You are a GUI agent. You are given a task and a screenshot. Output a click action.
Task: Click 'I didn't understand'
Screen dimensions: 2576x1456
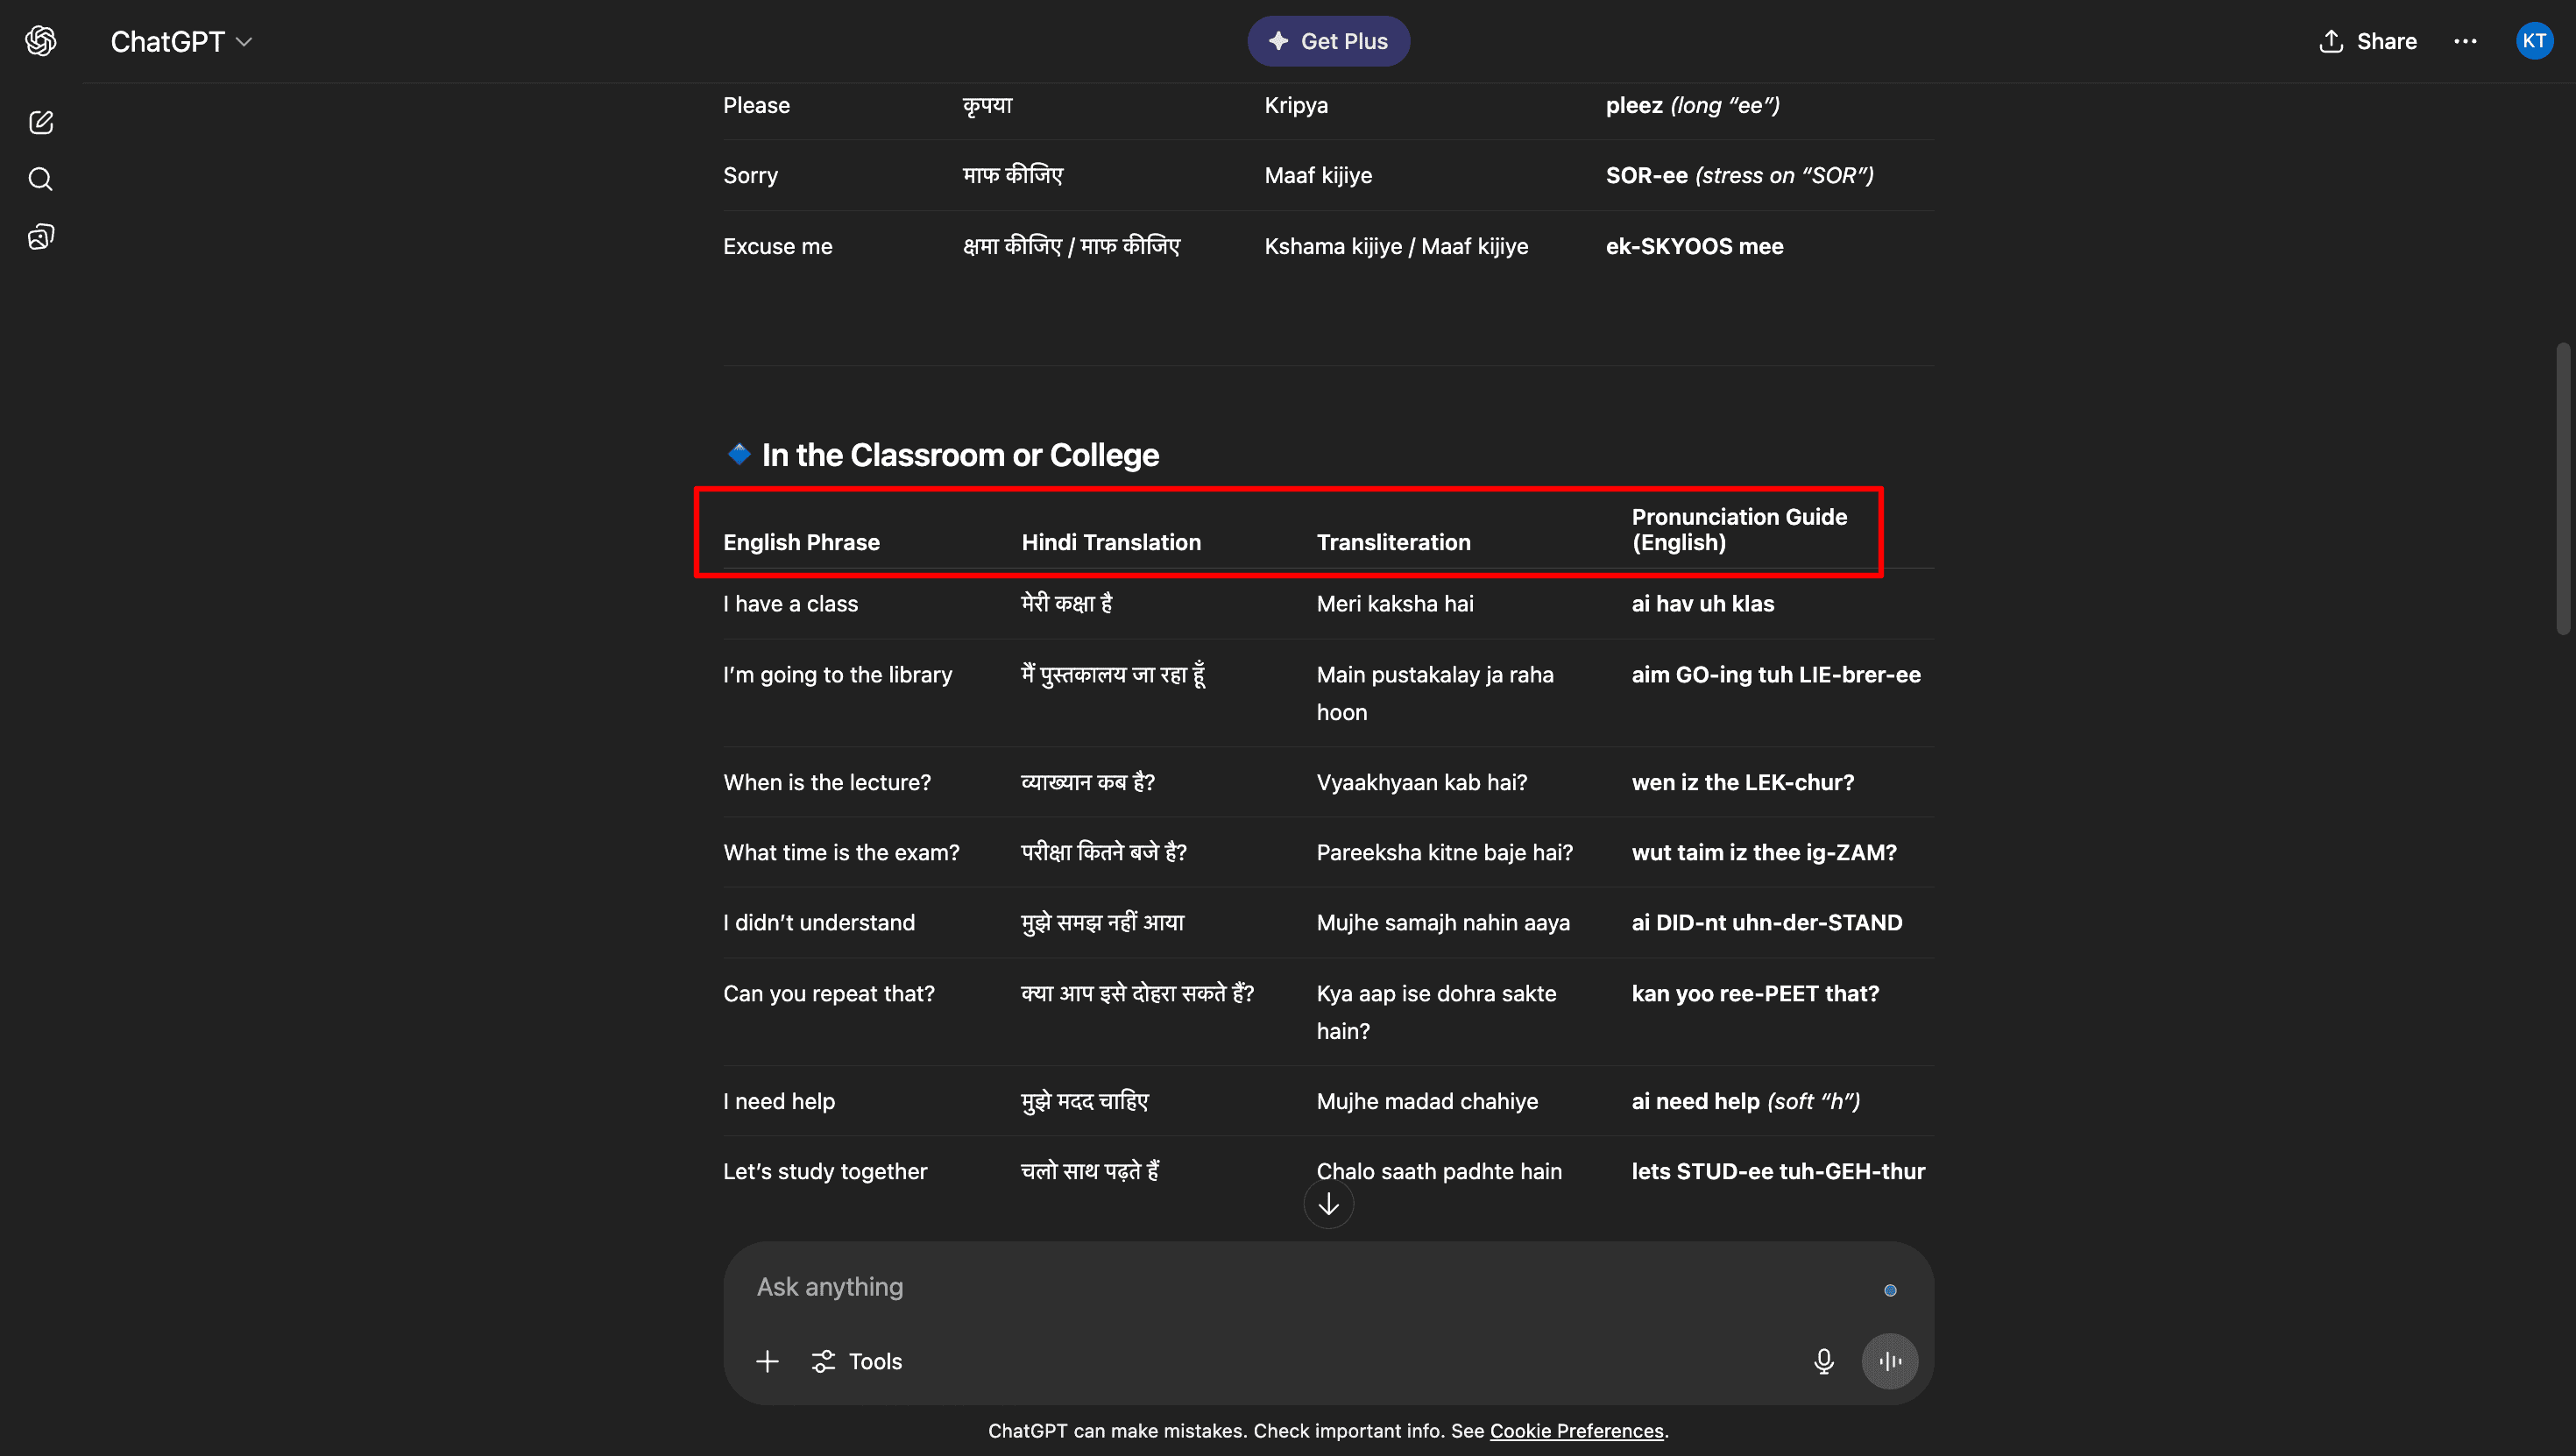(x=818, y=923)
